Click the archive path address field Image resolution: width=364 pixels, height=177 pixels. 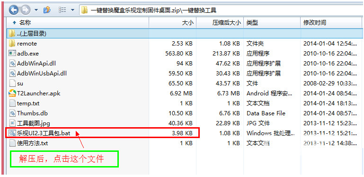click(x=222, y=10)
